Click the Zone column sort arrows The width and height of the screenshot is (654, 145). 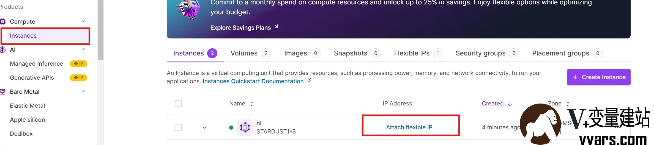[568, 104]
